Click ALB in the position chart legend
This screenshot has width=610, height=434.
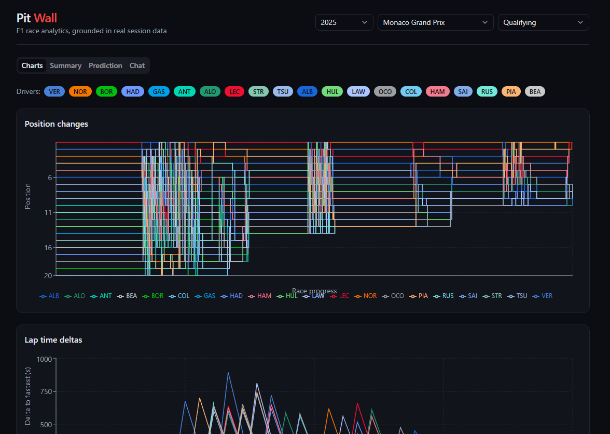pos(49,296)
